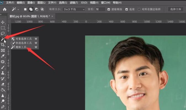Select the Sharpen/Blur triangle tool
This screenshot has height=110, width=186.
click(3, 95)
